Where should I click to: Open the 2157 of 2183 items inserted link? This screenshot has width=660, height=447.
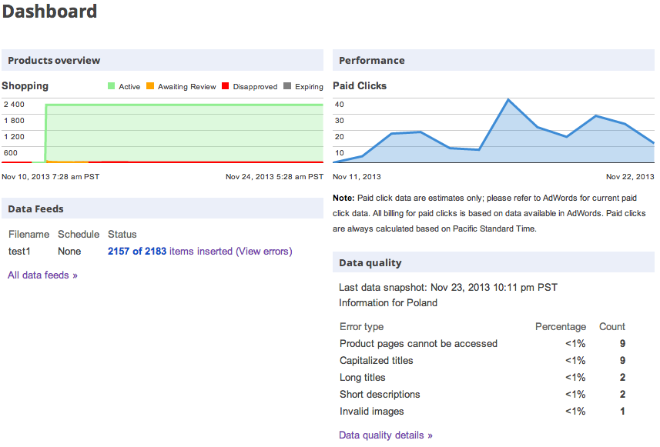coord(170,251)
